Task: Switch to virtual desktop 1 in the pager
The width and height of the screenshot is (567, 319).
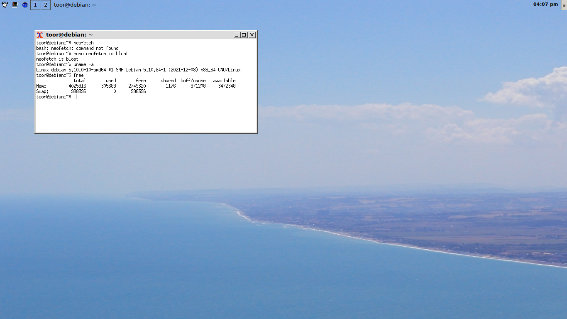Action: [x=35, y=5]
